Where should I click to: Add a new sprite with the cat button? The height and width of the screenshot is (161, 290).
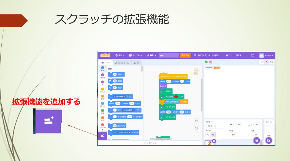[x=256, y=140]
